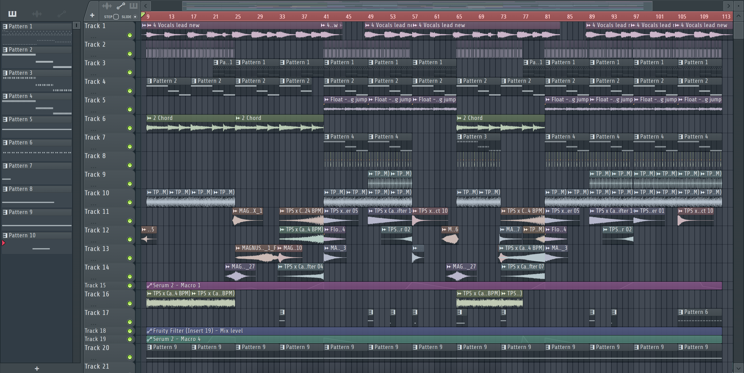Click bar 81 on the timeline ruler
The image size is (744, 373).
coord(548,17)
